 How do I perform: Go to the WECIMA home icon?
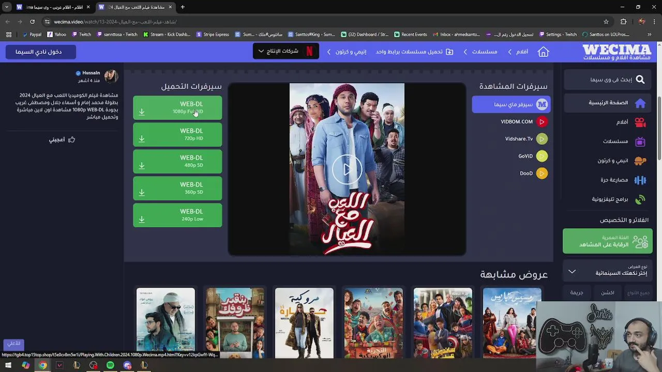(543, 52)
